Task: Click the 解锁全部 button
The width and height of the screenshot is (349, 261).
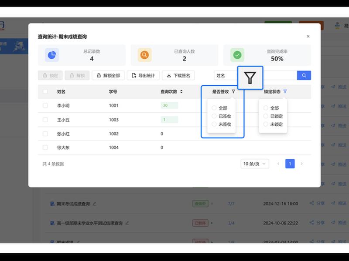Action: click(x=108, y=75)
